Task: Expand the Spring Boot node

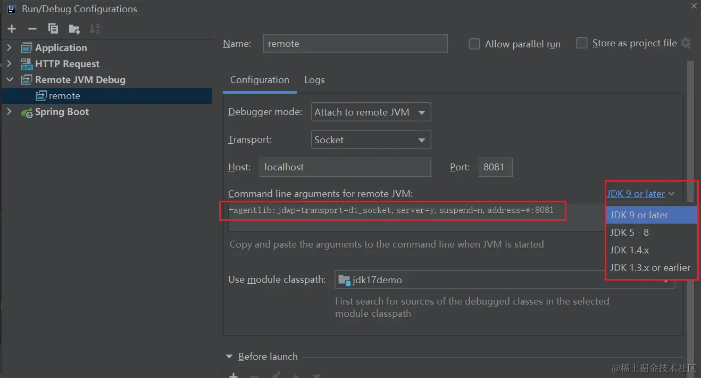Action: (x=9, y=112)
